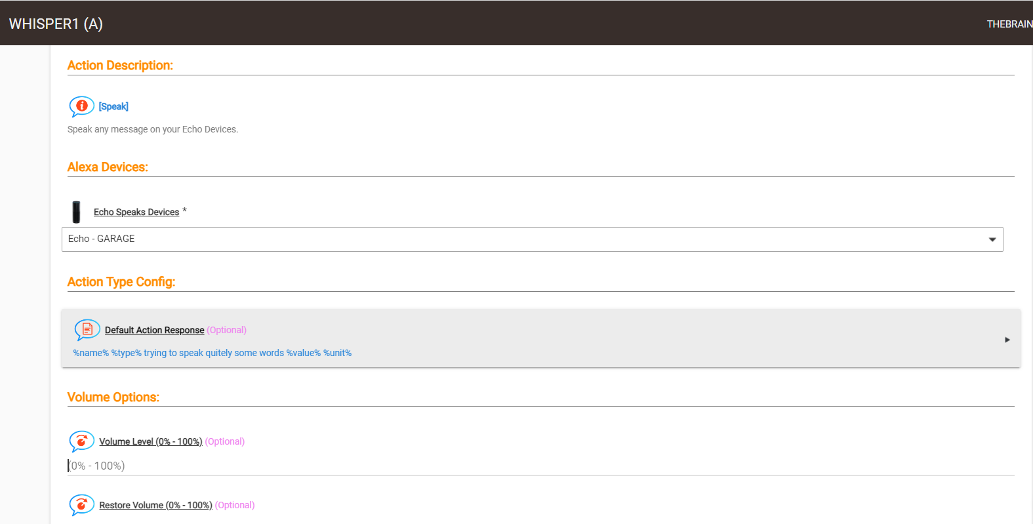Click the Speak info speech-bubble icon

81,106
